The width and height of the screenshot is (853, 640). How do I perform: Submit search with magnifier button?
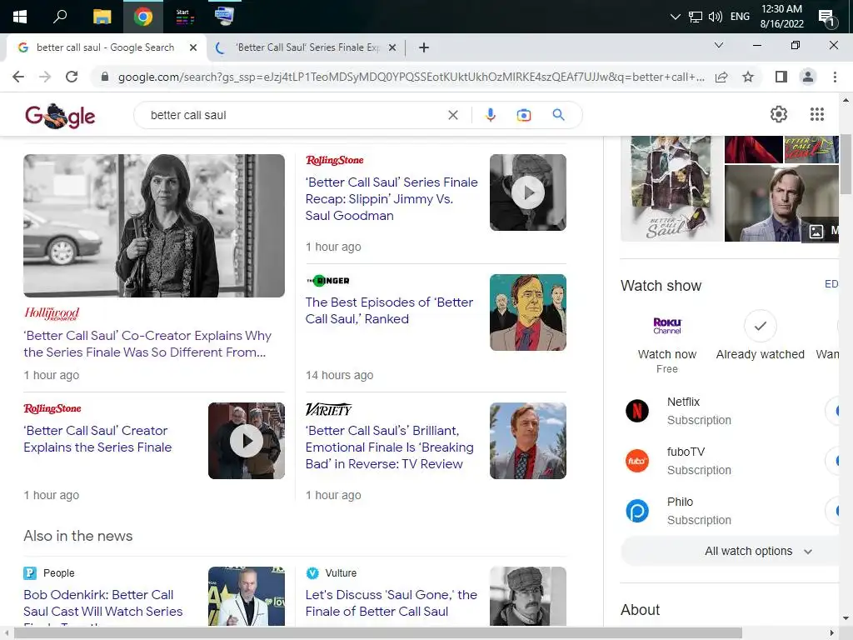click(558, 115)
